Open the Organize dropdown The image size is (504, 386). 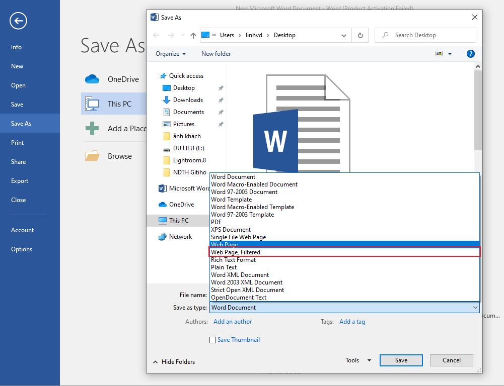[x=171, y=53]
